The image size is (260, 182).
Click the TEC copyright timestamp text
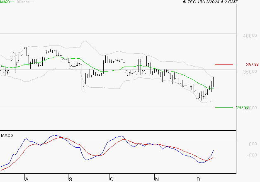point(210,2)
